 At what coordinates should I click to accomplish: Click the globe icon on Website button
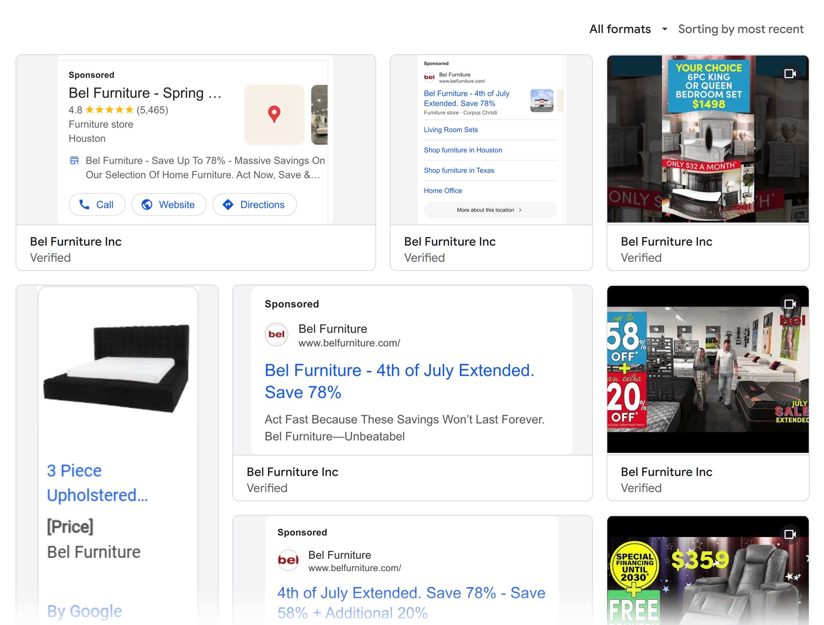147,204
